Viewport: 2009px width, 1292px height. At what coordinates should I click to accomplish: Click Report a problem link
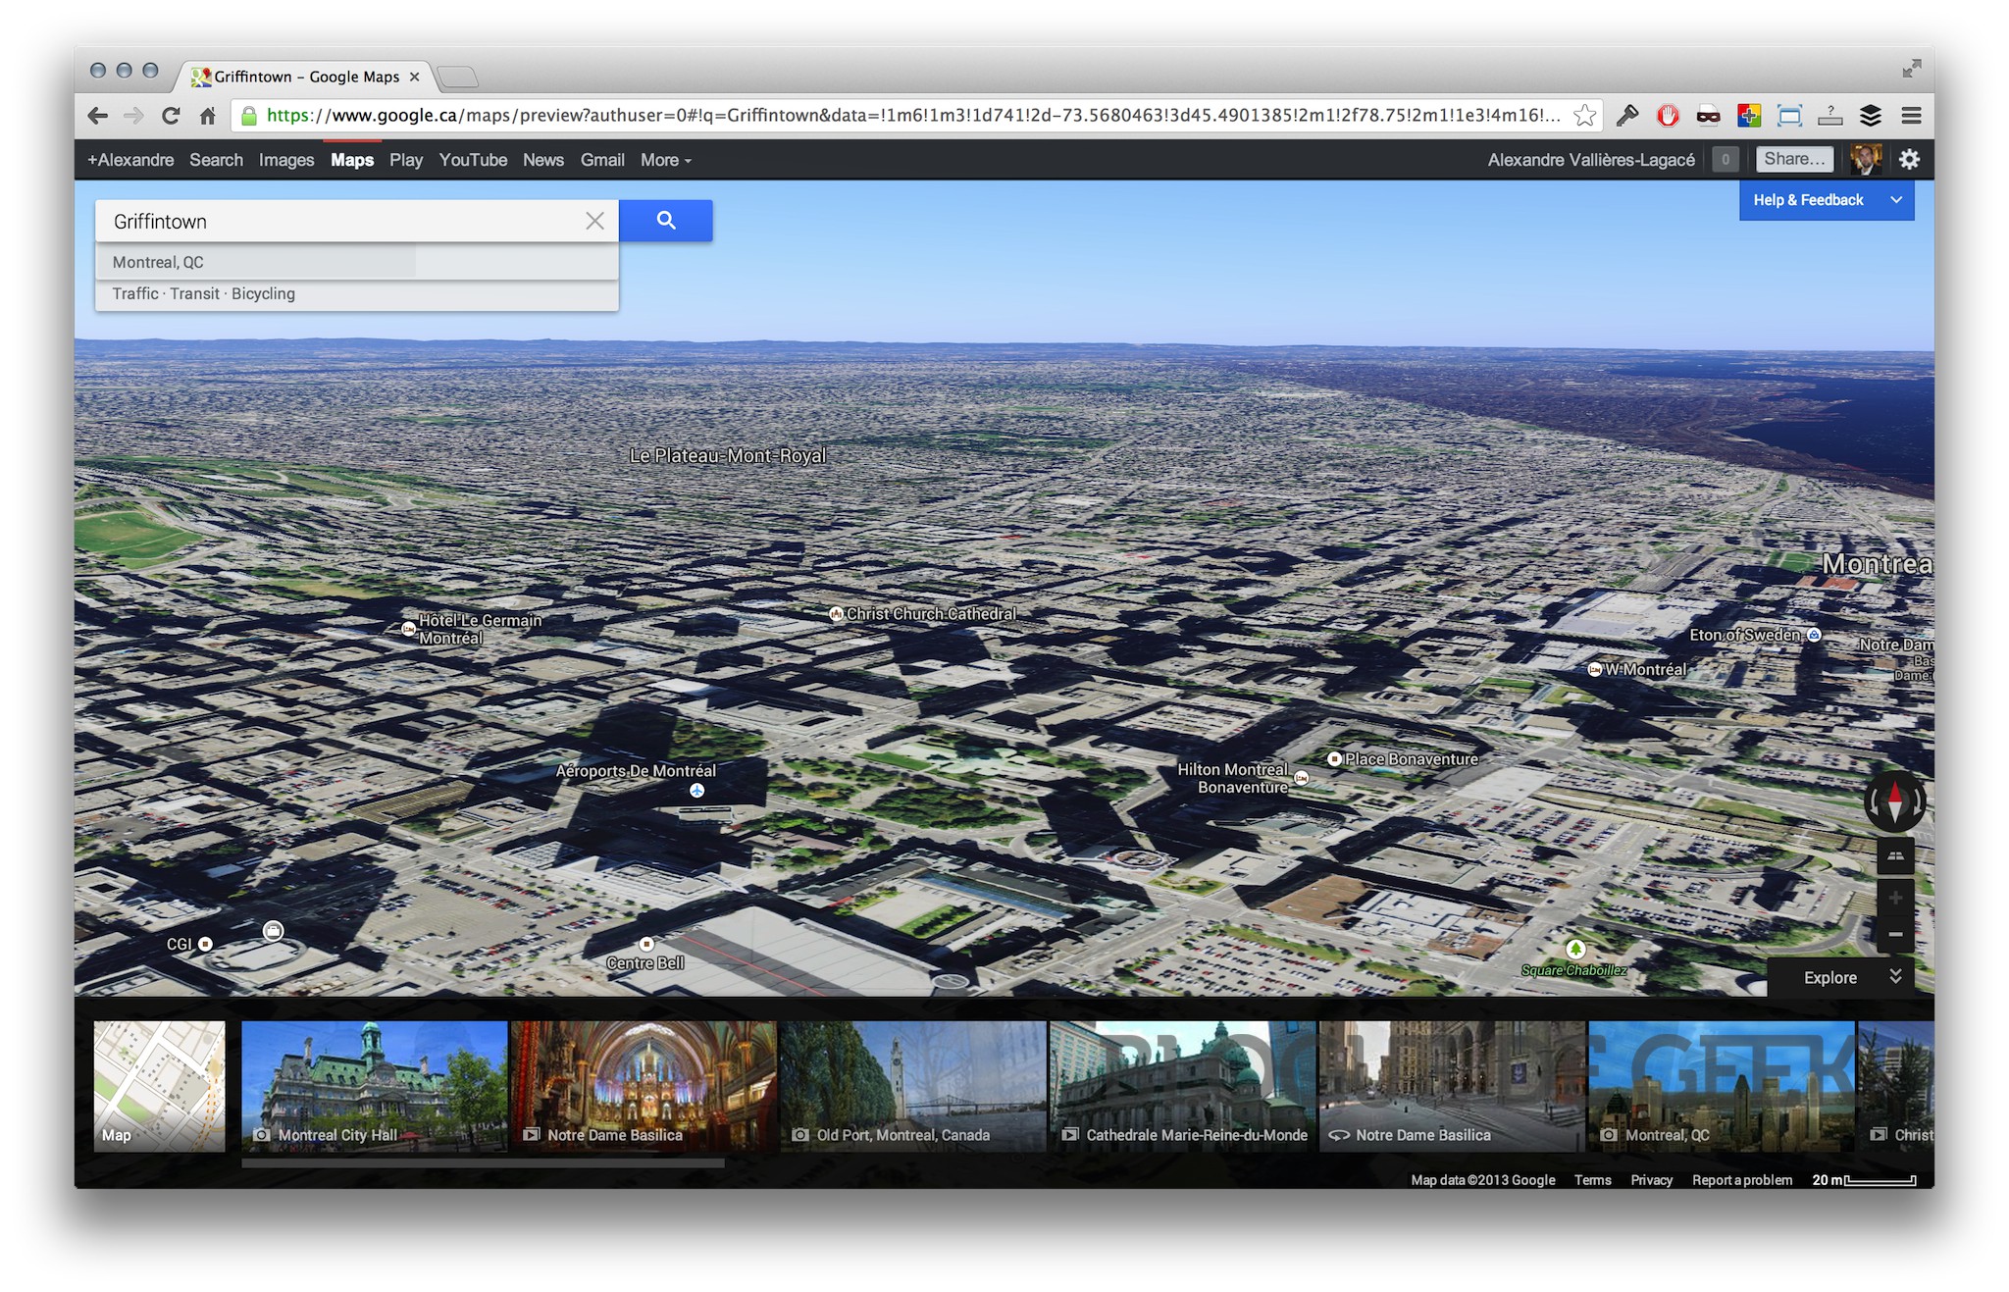tap(1742, 1180)
